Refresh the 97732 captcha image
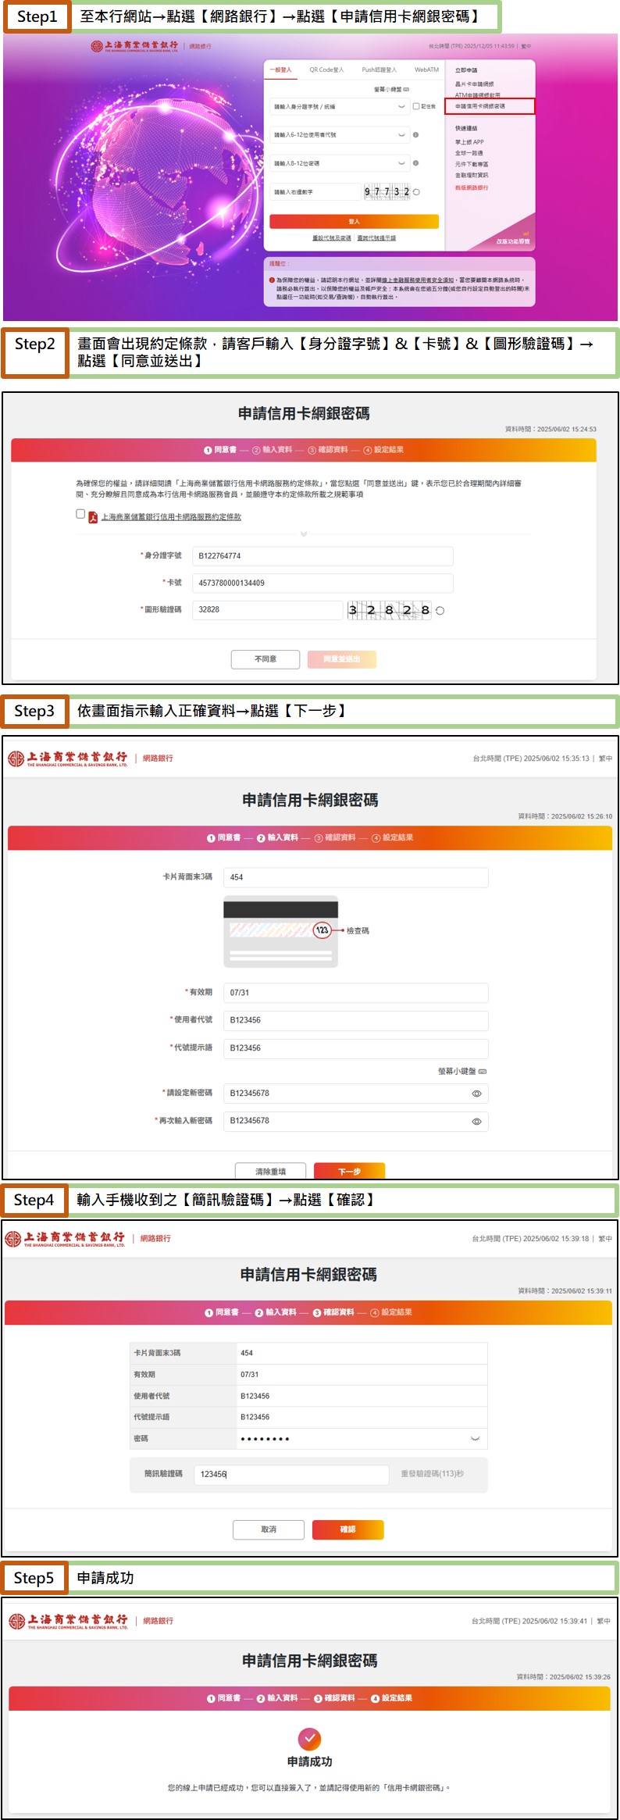 (416, 191)
